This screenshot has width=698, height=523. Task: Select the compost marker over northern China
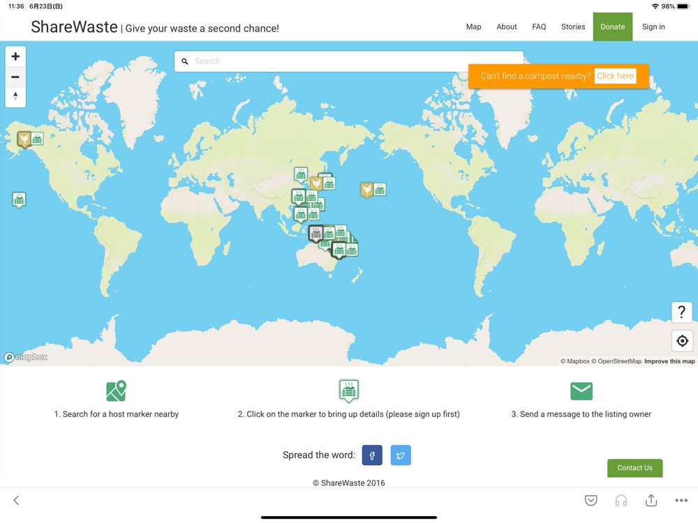pos(301,175)
